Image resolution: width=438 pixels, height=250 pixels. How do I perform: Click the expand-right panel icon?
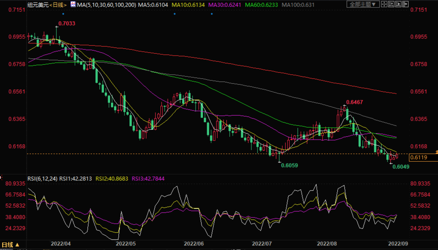405,4
